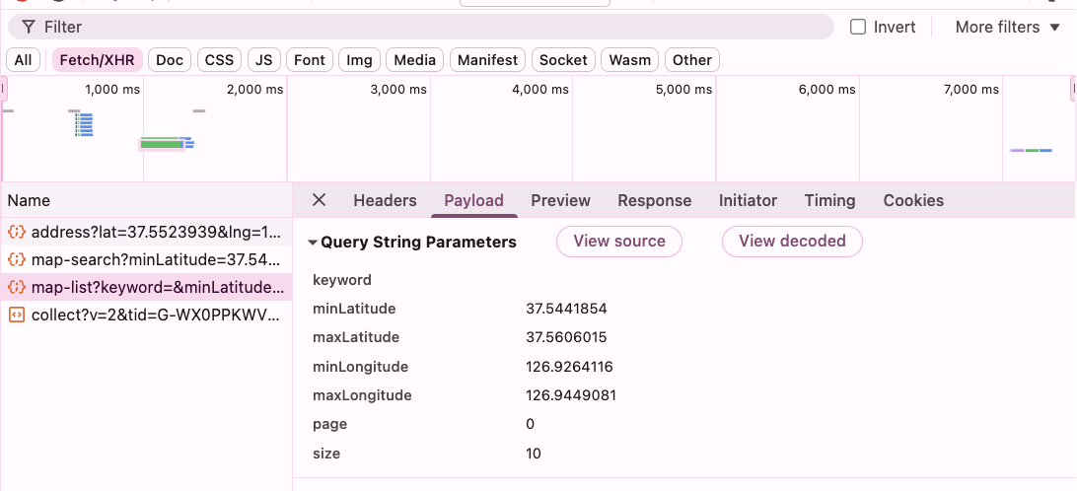Click the View decoded button
1077x491 pixels.
[792, 241]
